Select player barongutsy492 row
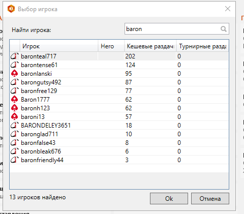Viewport: 244px width, 214px height. [119, 82]
